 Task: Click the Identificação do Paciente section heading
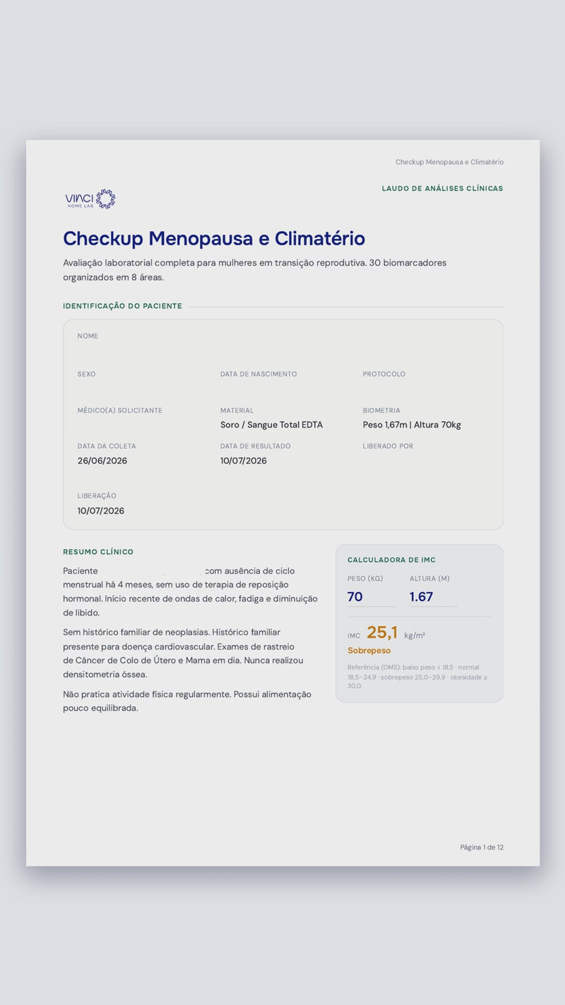122,306
